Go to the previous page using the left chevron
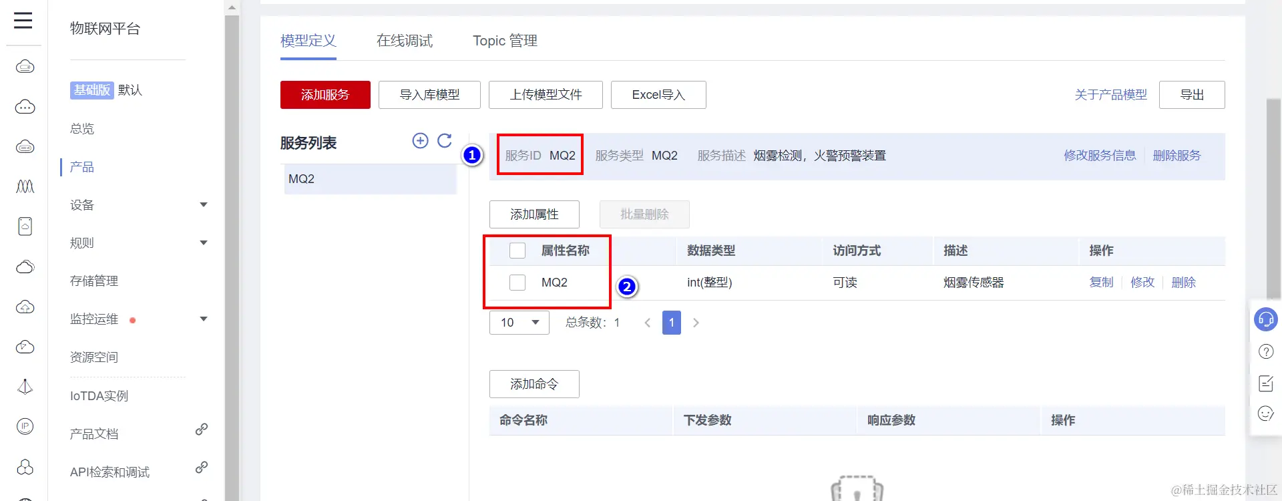The width and height of the screenshot is (1282, 501). [x=647, y=323]
